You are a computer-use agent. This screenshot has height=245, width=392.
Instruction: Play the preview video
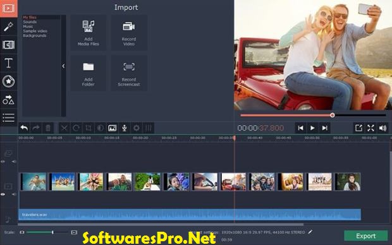(312, 128)
